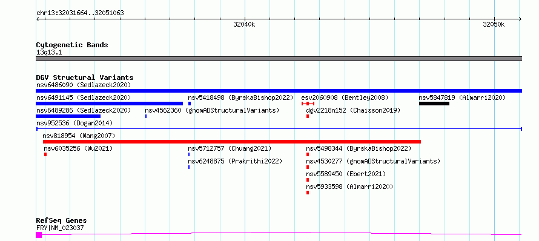Click the thin blue nsv952536 line
This screenshot has width=539, height=241.
[x=279, y=129]
